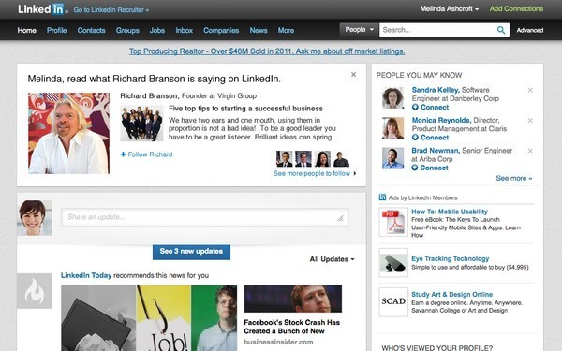Click the Eye Tracking Technology ad image
562x351 pixels.
pos(393,263)
